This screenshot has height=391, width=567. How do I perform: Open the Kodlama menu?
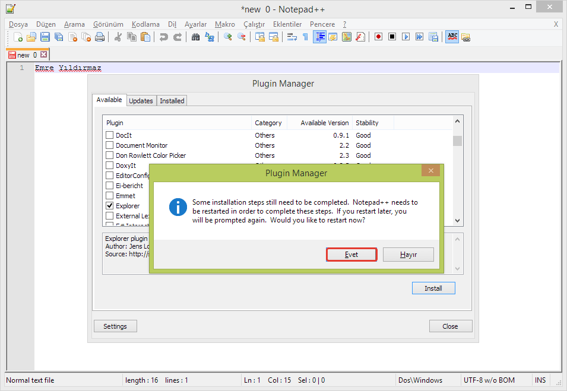[x=145, y=24]
